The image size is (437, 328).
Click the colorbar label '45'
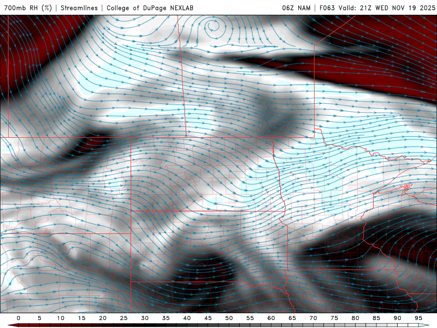(208, 318)
